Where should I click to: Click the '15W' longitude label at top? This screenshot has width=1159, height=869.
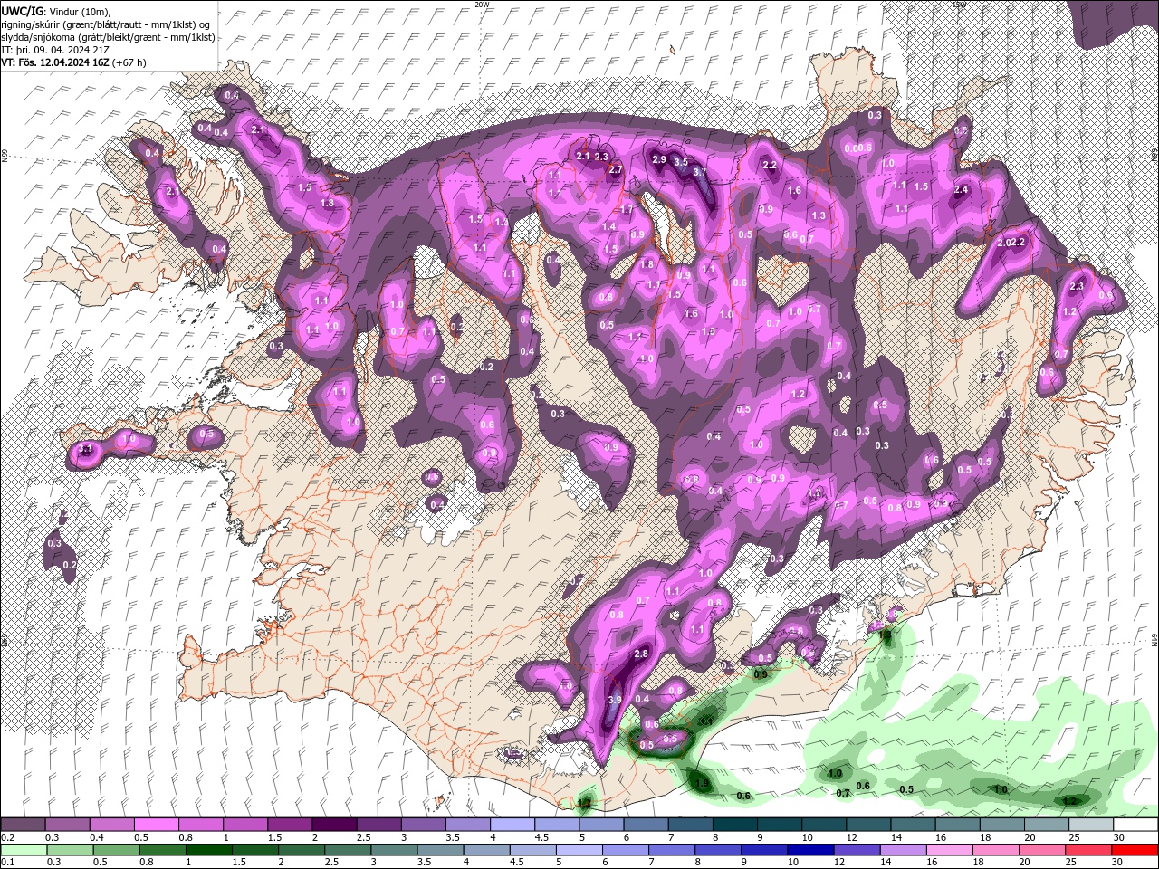click(x=960, y=5)
